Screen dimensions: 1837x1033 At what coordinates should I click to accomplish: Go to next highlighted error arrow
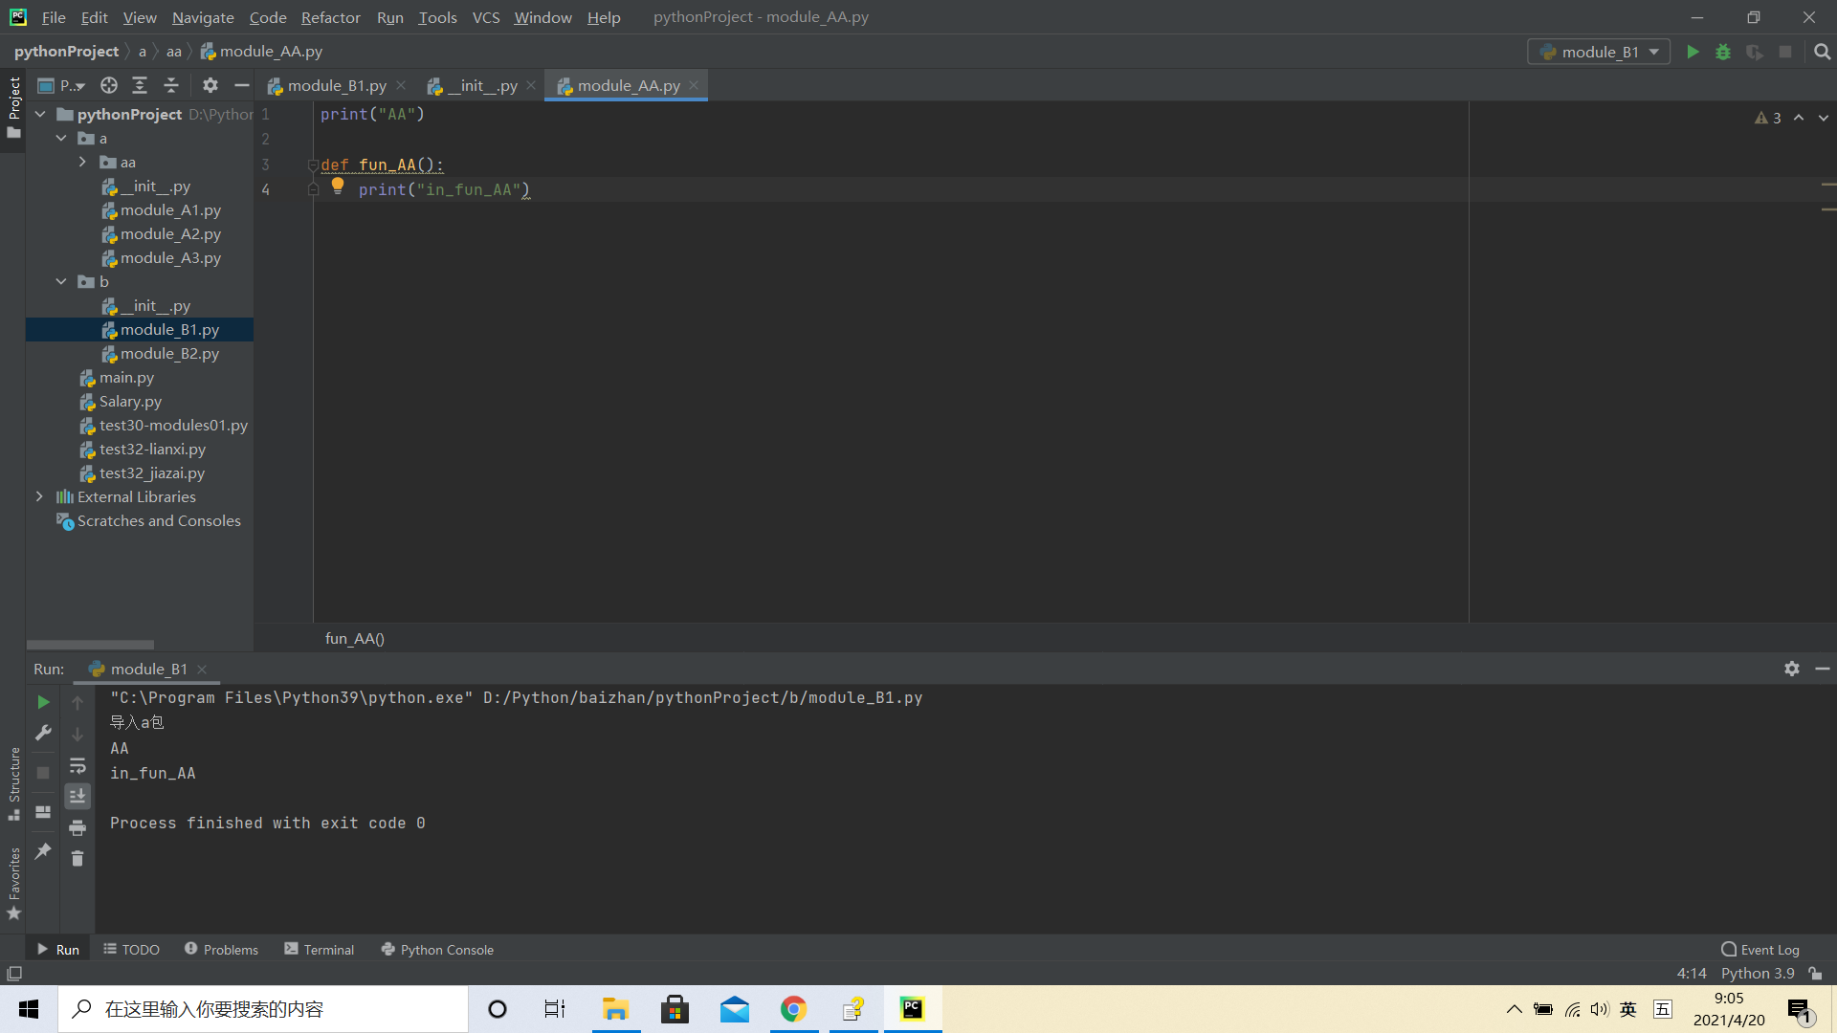coord(1824,118)
